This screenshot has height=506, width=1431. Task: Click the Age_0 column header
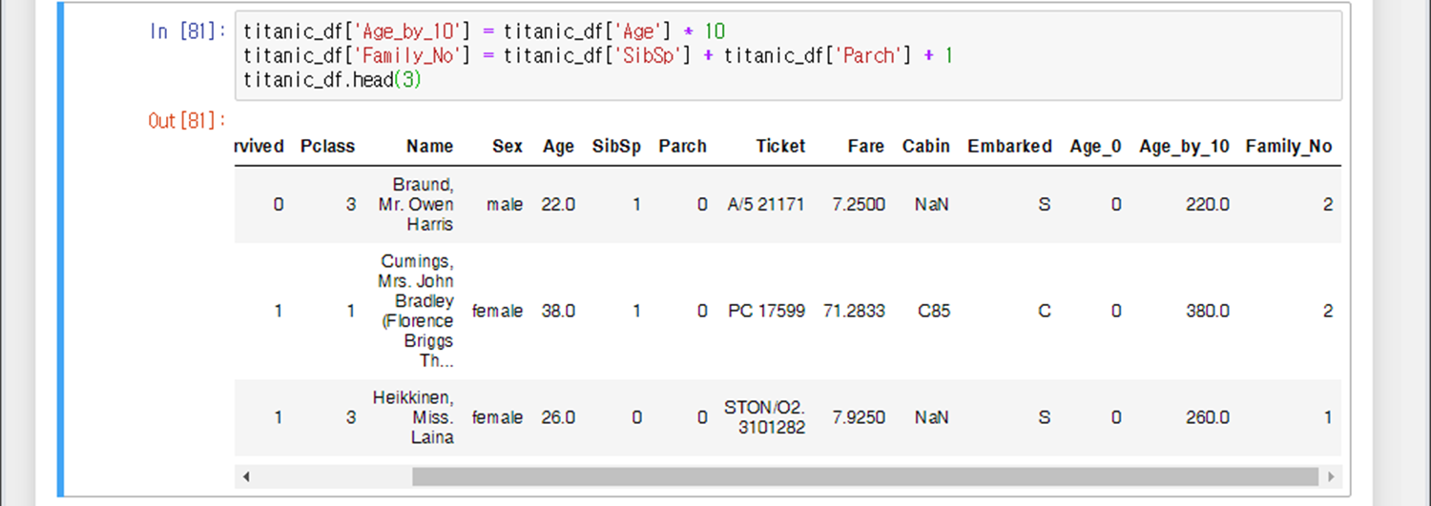1095,147
